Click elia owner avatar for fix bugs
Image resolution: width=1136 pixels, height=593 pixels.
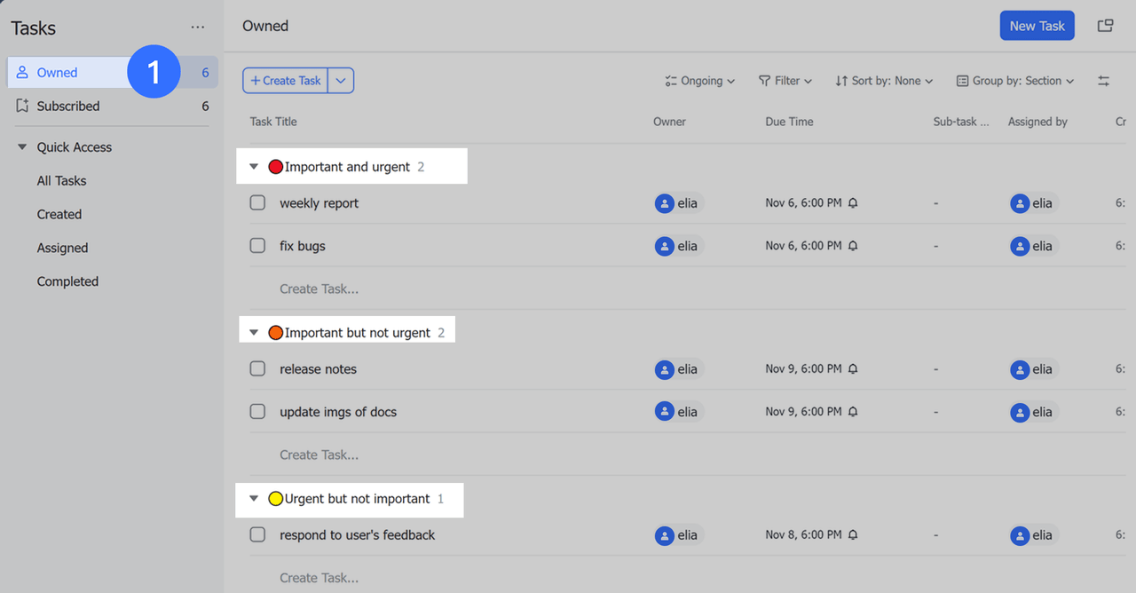tap(665, 246)
